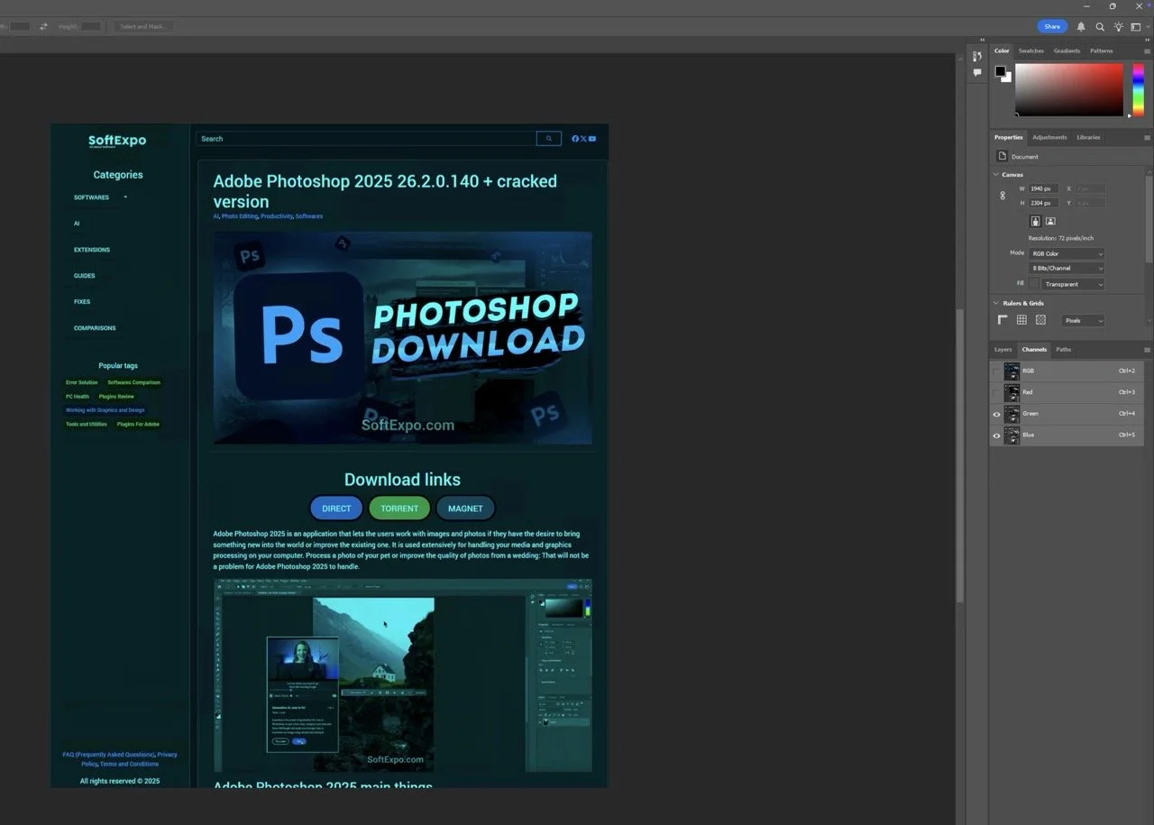Click the grid icon in Rulers & Grids
This screenshot has height=825, width=1154.
1021,319
